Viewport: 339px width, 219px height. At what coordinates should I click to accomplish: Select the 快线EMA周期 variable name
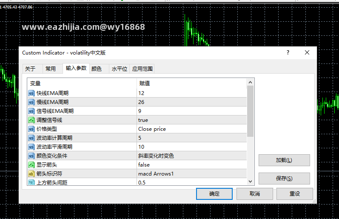[53, 93]
